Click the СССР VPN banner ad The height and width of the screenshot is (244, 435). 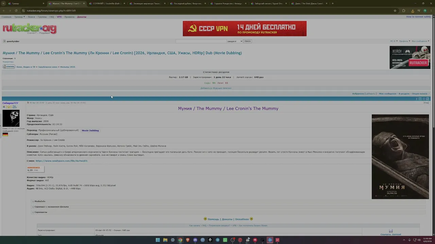point(245,28)
